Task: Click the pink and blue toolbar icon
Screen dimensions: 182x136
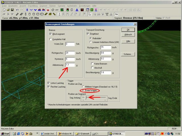Action: 96,10
